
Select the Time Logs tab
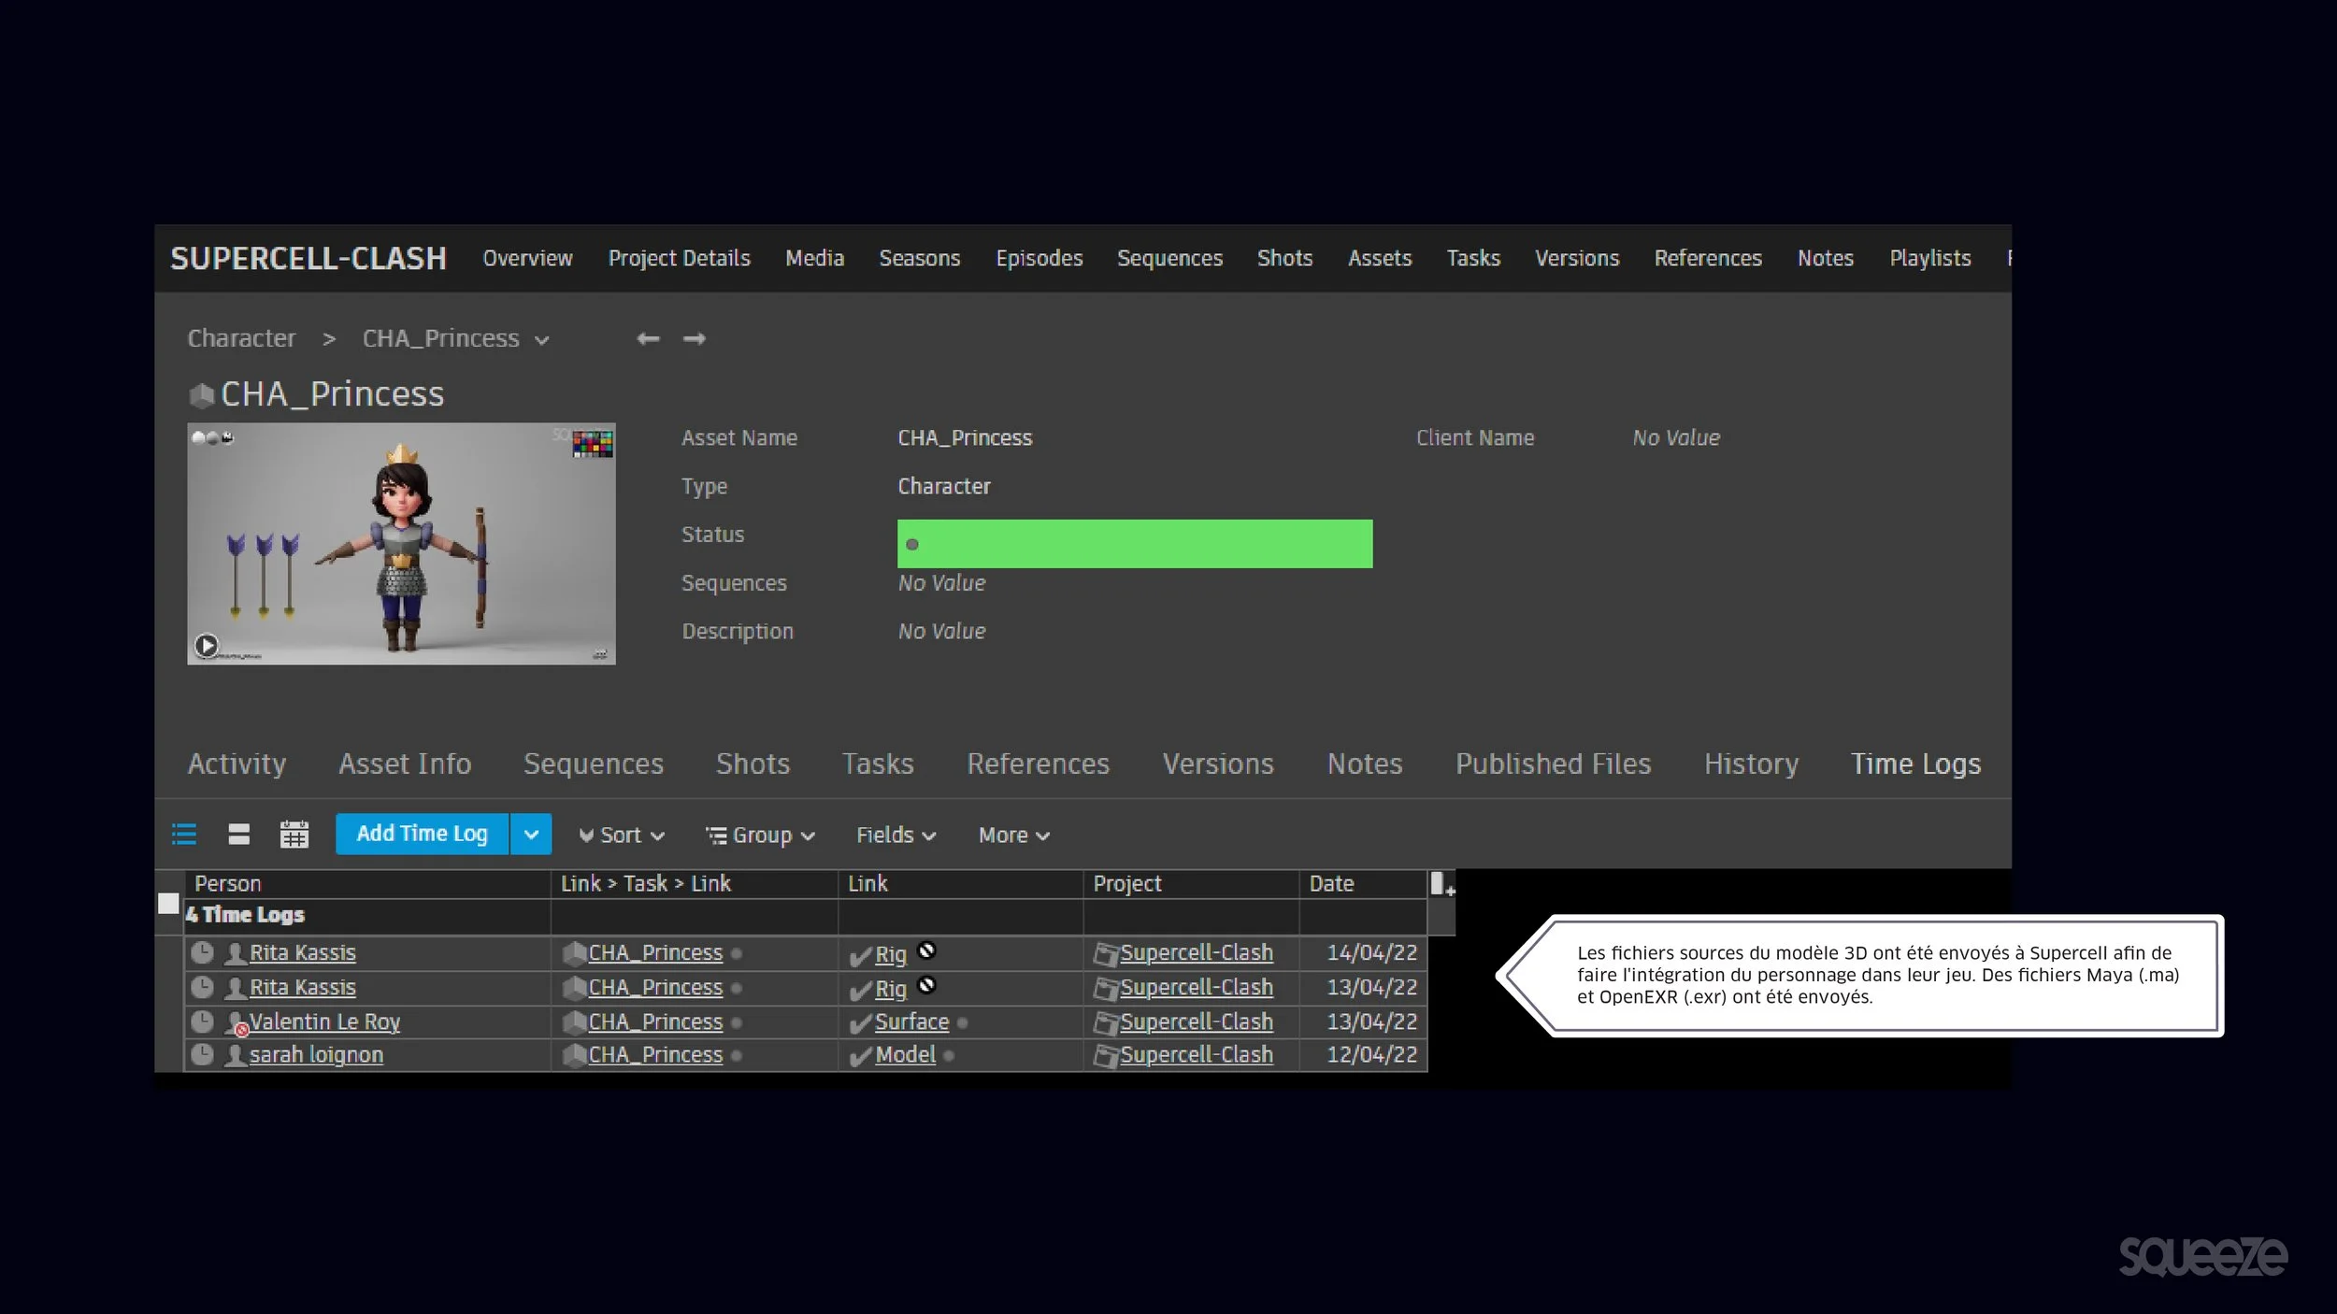(x=1915, y=764)
